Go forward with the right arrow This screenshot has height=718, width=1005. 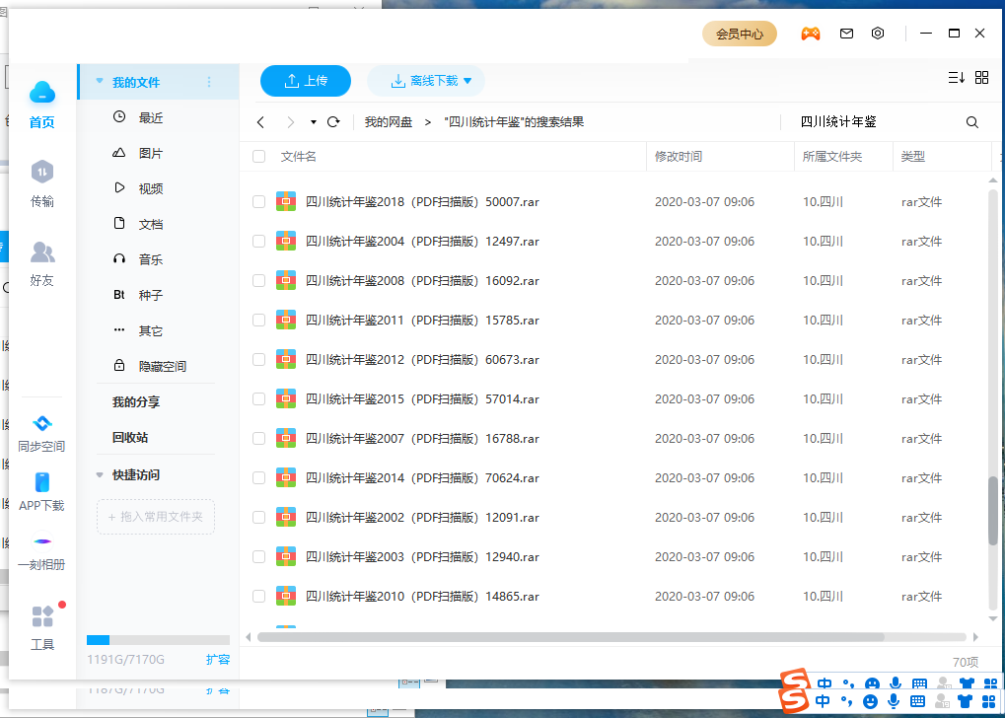click(x=290, y=122)
